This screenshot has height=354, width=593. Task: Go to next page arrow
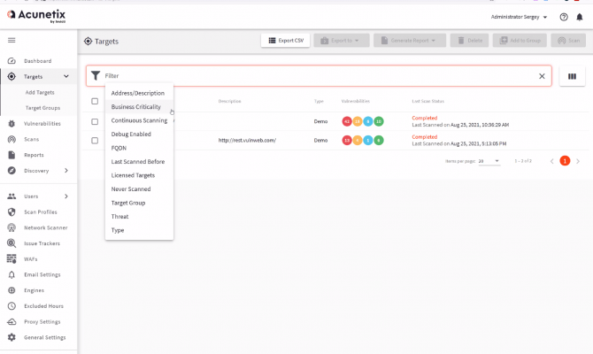(578, 161)
